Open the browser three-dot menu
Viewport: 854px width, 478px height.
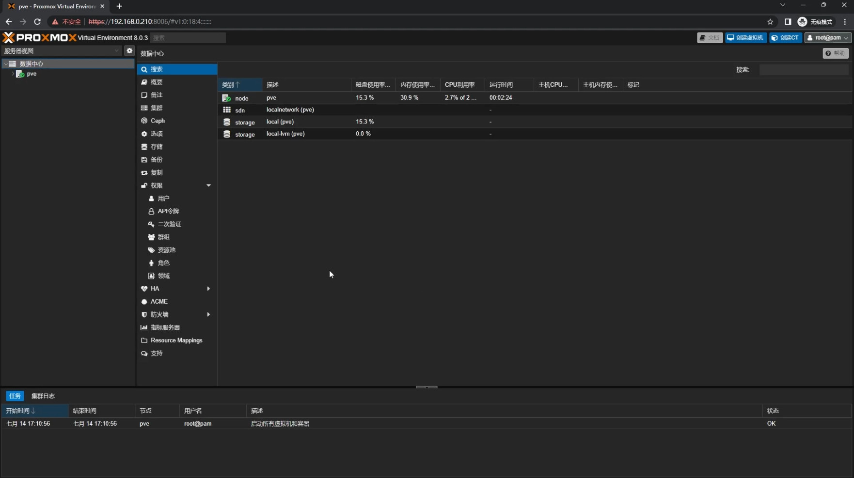(x=845, y=22)
